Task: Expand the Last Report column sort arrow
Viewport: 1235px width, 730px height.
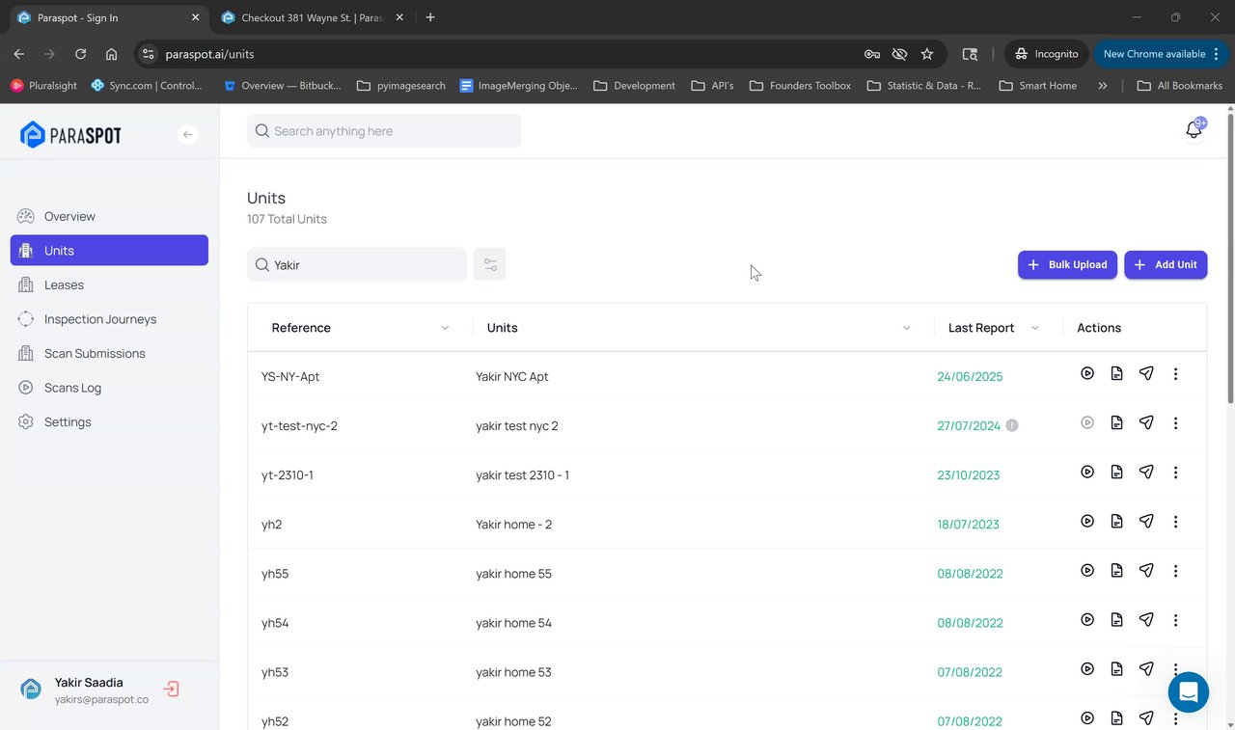Action: point(1035,328)
